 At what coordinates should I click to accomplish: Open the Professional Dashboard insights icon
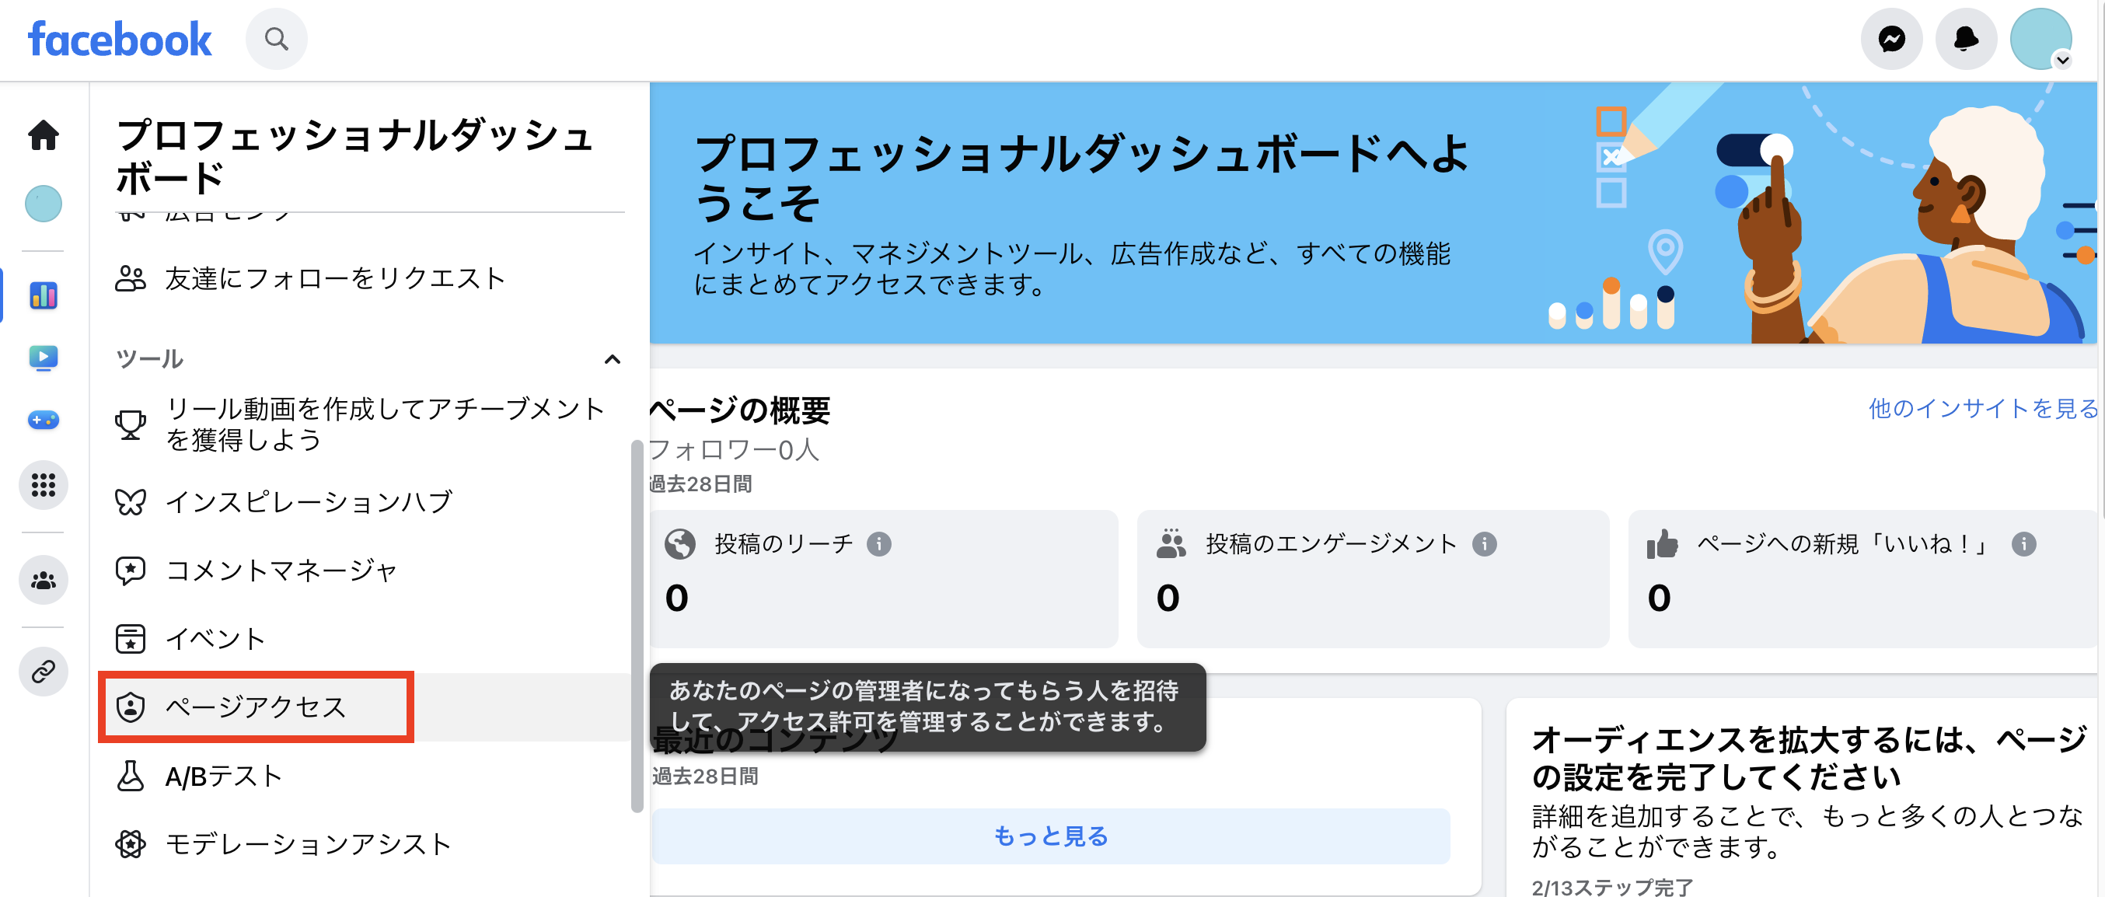coord(44,295)
